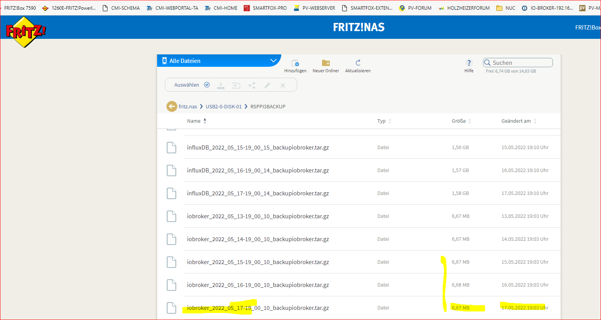The width and height of the screenshot is (601, 320).
Task: Click the 1,58 GB size value
Action: (460, 193)
